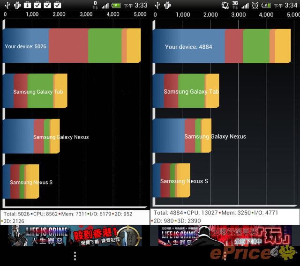Tap the battery icon next to 3:33
The width and height of the screenshot is (300, 266).
[115, 6]
